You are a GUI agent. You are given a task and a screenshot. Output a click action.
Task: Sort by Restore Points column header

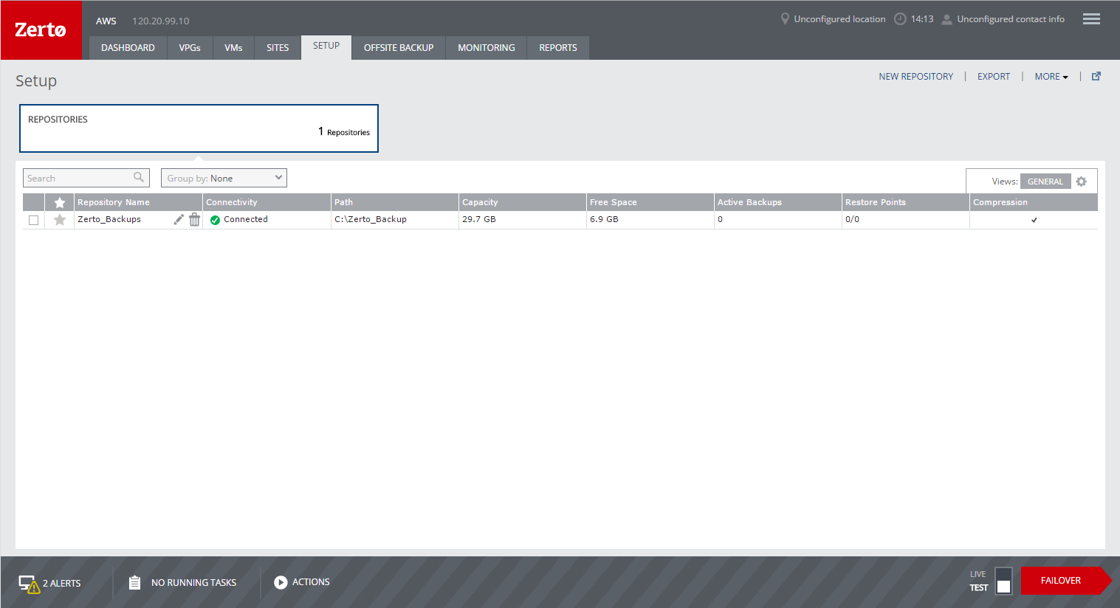[x=906, y=202]
